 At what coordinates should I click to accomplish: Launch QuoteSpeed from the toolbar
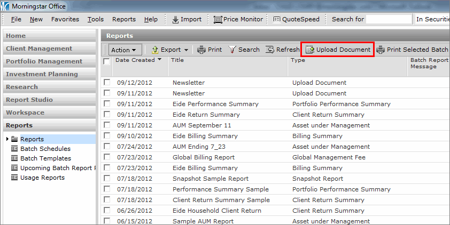pos(277,19)
